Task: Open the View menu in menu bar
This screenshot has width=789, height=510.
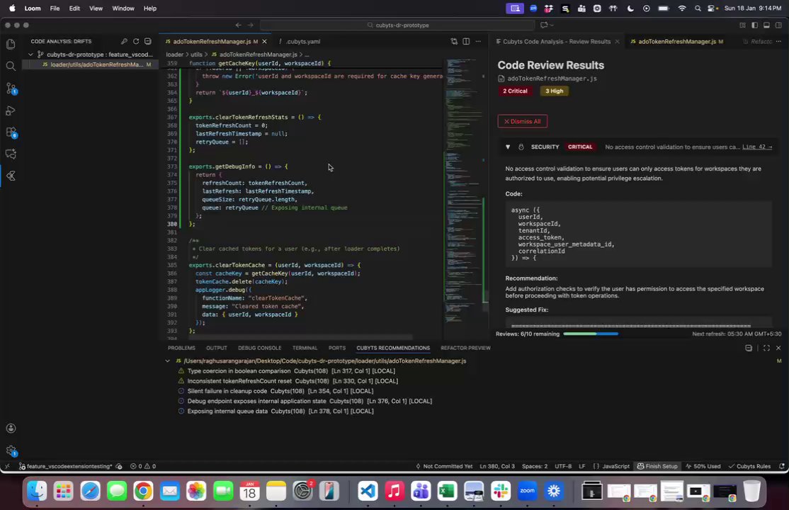Action: 96,8
